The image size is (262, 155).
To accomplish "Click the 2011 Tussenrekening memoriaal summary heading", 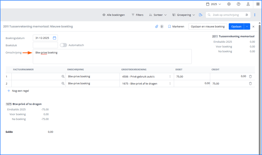I will point(233,36).
